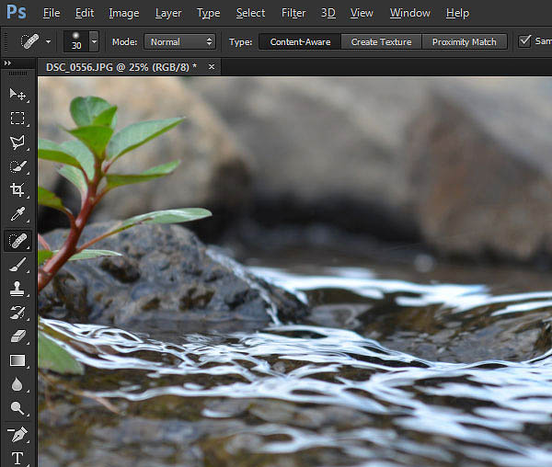
Task: Choose the Proximity Match type option
Action: click(464, 42)
